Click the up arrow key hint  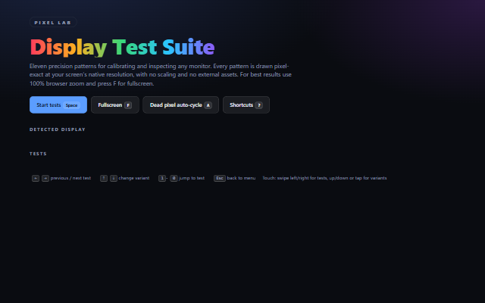pyautogui.click(x=104, y=179)
